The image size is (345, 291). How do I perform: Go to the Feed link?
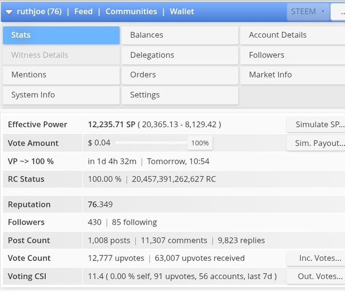click(84, 11)
